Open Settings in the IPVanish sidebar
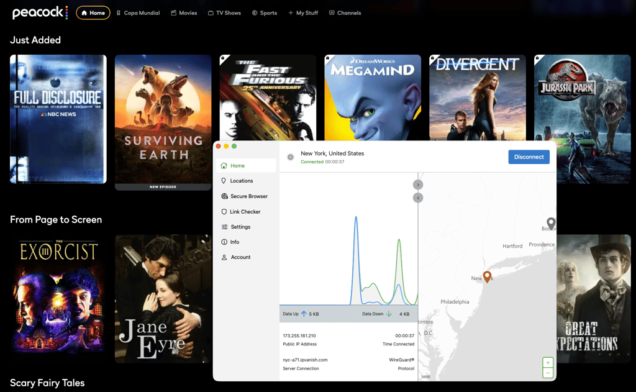Viewport: 636px width, 392px height. pos(246,227)
